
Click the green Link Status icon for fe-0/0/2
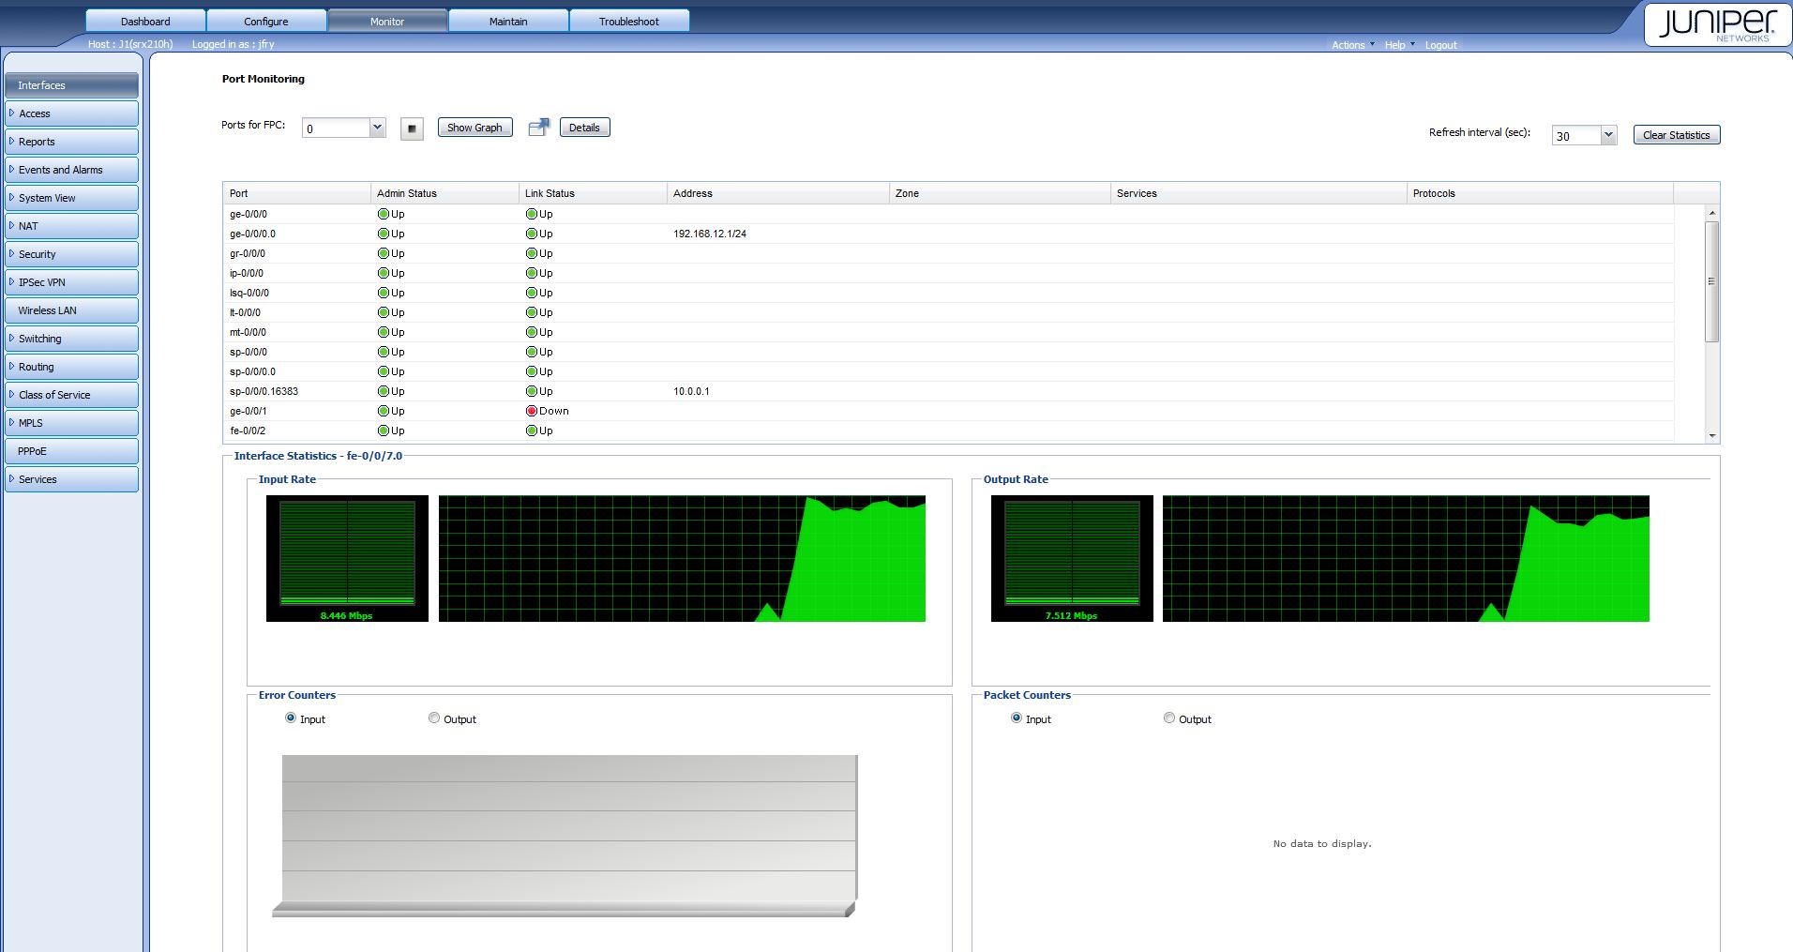click(532, 431)
